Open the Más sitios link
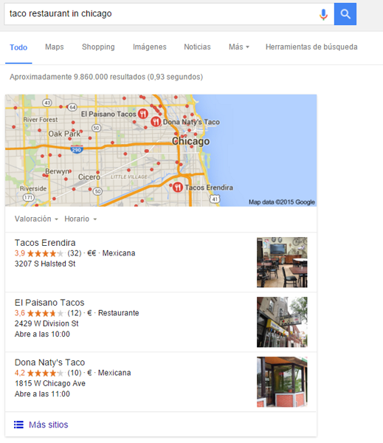Viewport: 383px width, 443px height. (49, 425)
